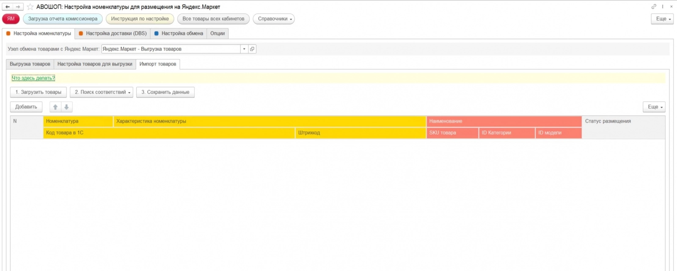Open Настройка товаров для выгрузки subtab

(x=95, y=64)
